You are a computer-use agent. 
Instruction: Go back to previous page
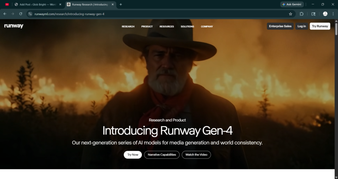tap(5, 14)
